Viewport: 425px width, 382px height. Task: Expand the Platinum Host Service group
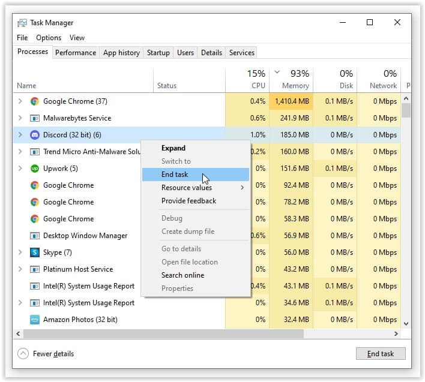pos(20,269)
